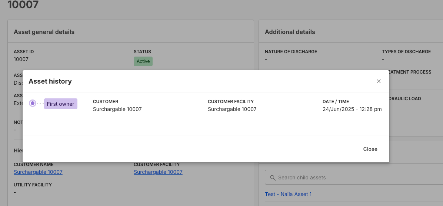Click customer facility value in history row
This screenshot has height=206, width=443.
(x=232, y=109)
